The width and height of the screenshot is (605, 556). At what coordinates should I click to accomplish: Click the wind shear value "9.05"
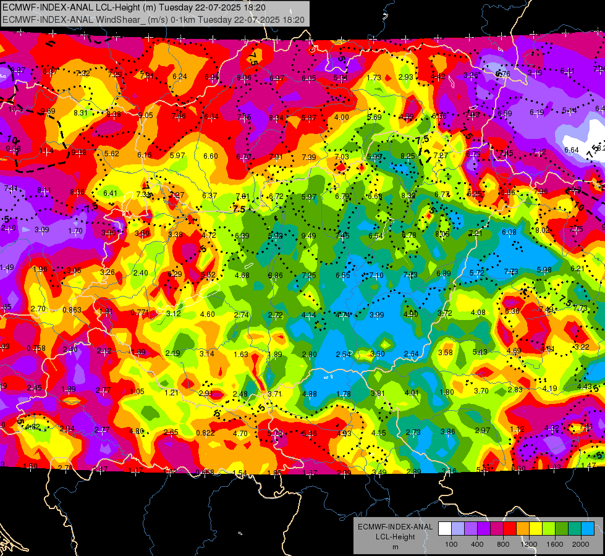coord(145,116)
